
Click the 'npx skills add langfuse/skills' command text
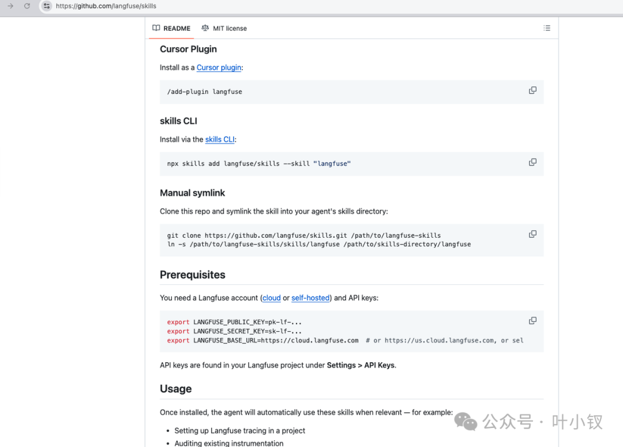click(x=258, y=164)
